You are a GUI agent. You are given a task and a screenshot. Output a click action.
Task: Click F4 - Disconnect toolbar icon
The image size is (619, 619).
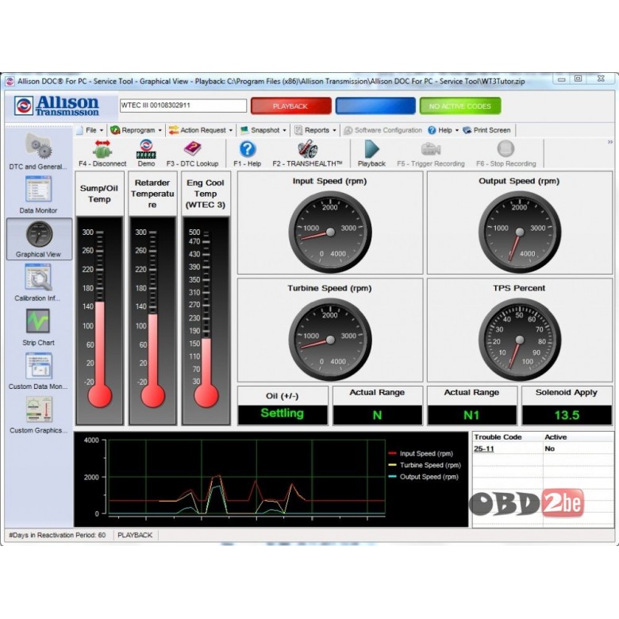pos(102,149)
